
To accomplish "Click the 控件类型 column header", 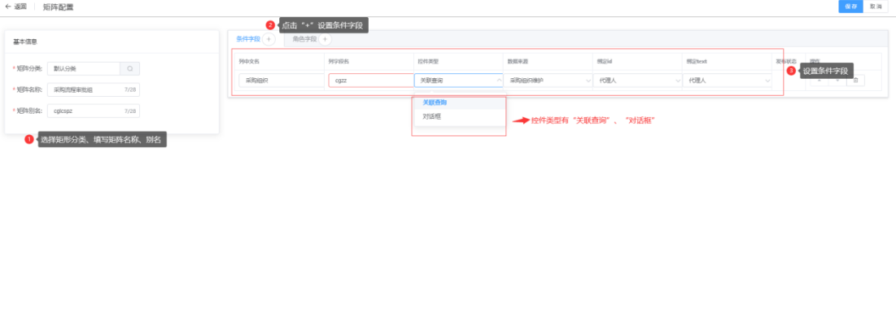I will click(427, 61).
